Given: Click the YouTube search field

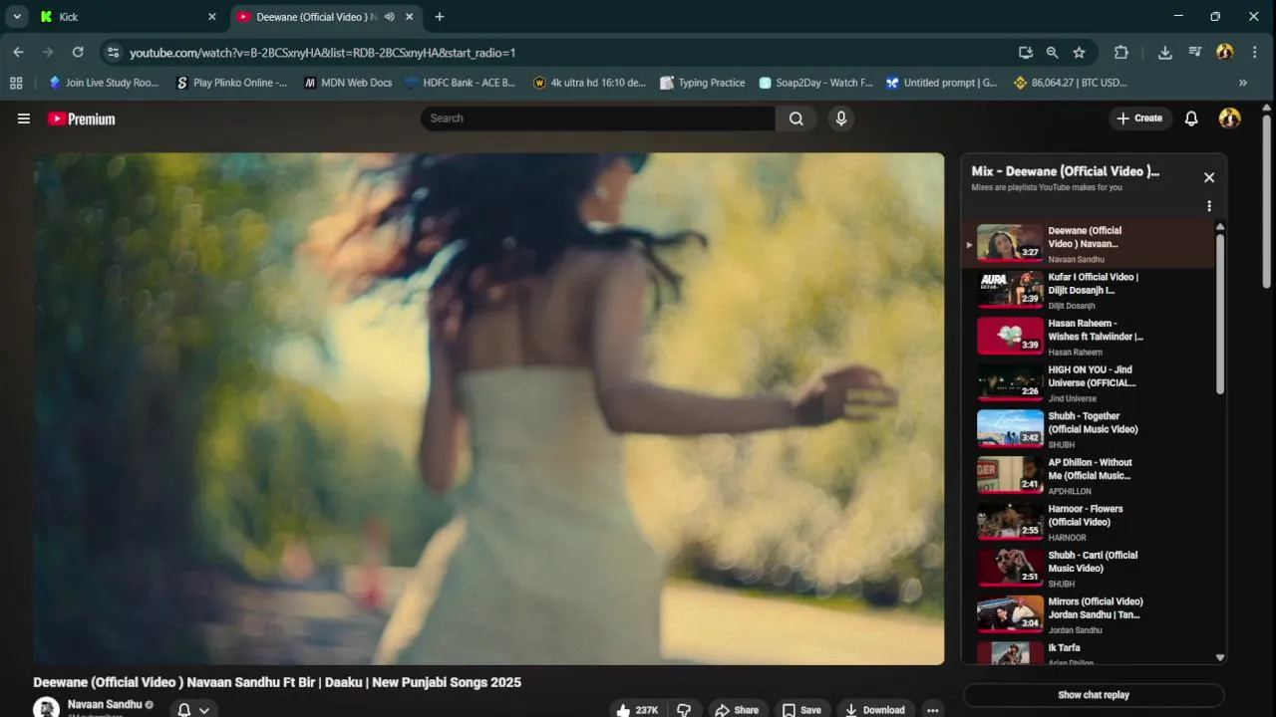Looking at the screenshot, I should coord(598,119).
